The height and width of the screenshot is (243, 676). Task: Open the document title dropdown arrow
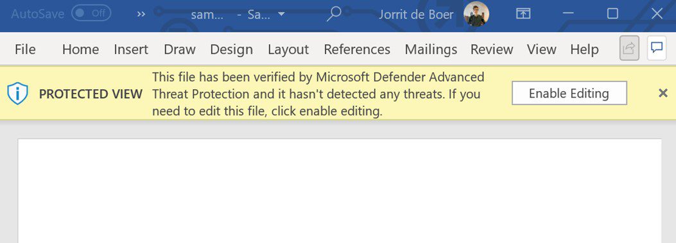pyautogui.click(x=281, y=14)
